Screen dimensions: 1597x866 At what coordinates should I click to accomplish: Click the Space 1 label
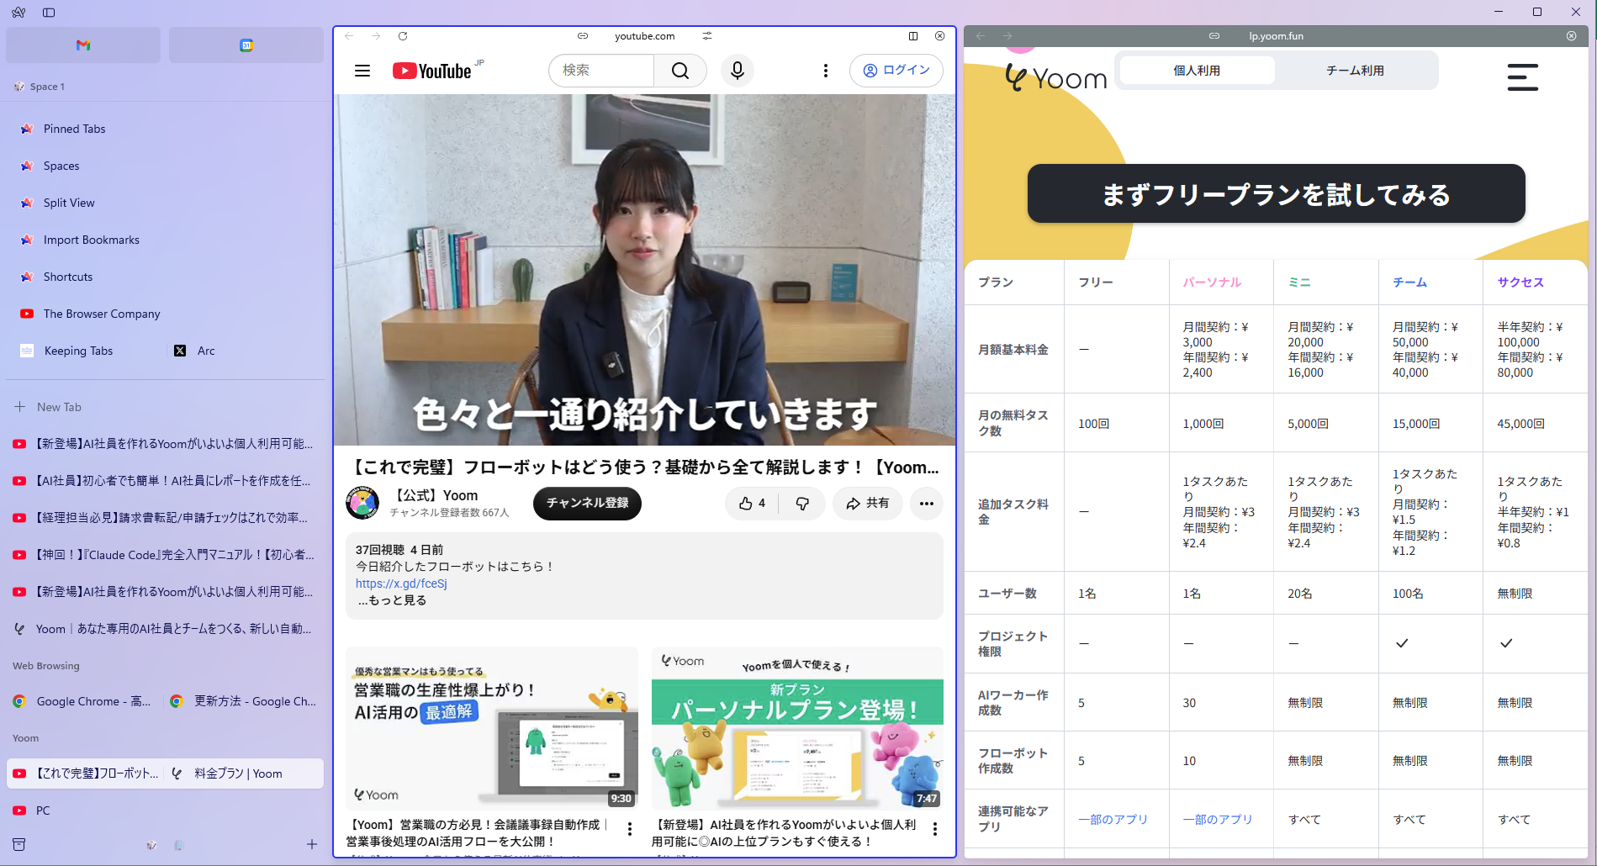tap(47, 87)
